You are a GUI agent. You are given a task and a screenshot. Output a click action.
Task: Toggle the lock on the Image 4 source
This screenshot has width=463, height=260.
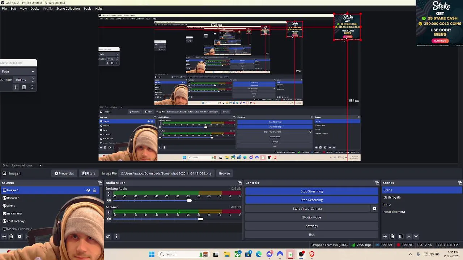(x=94, y=190)
